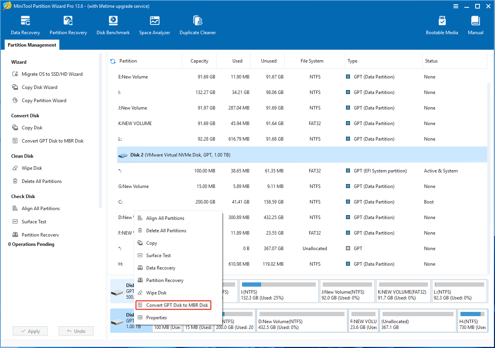
Task: Open the Manual
Action: (x=475, y=24)
